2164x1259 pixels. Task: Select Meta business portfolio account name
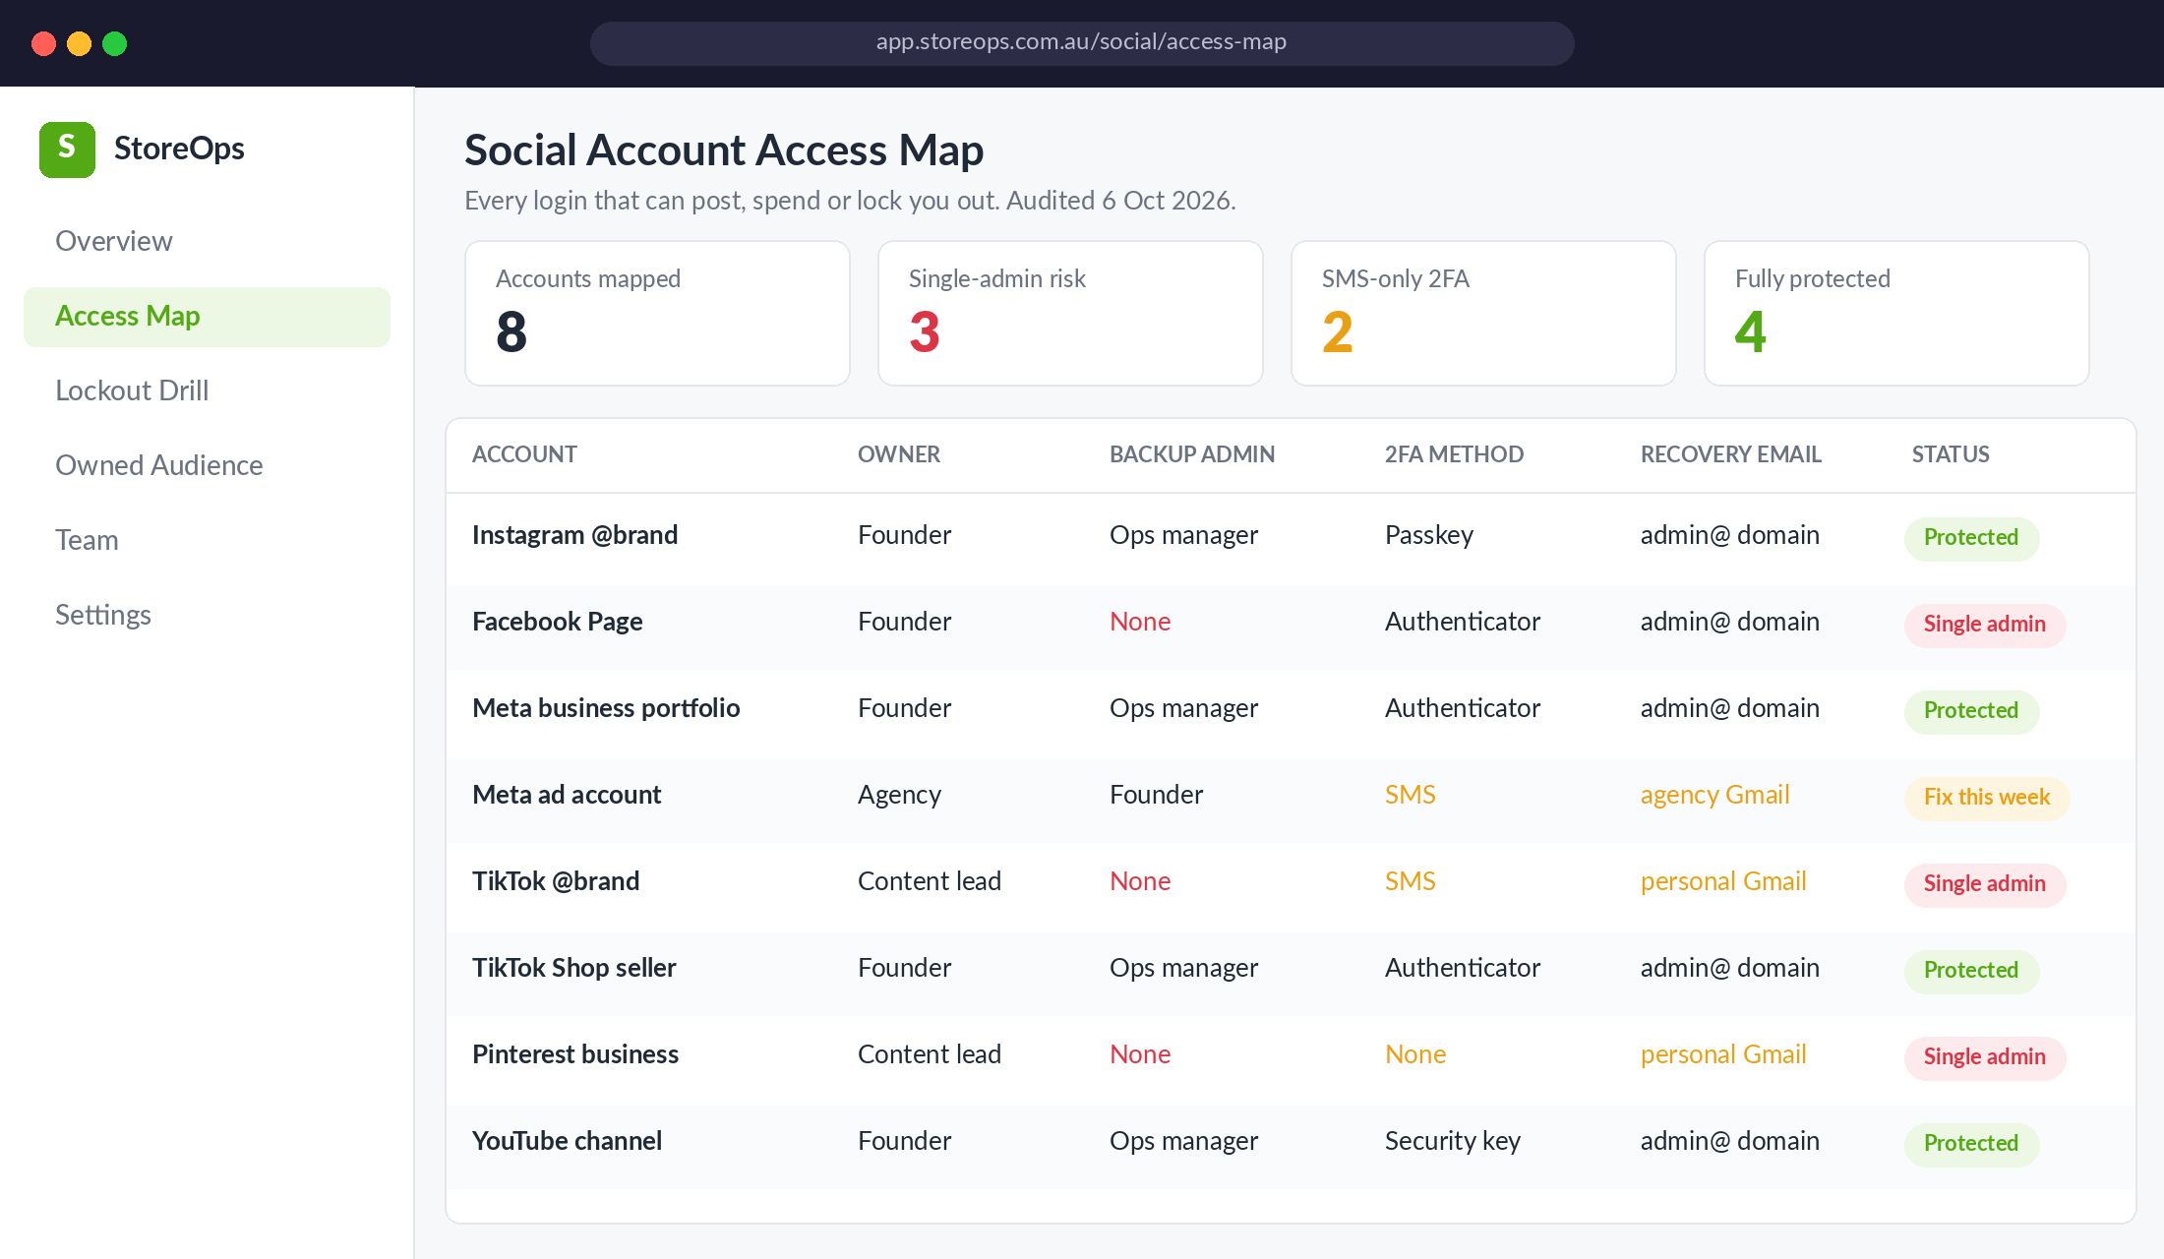pos(606,708)
